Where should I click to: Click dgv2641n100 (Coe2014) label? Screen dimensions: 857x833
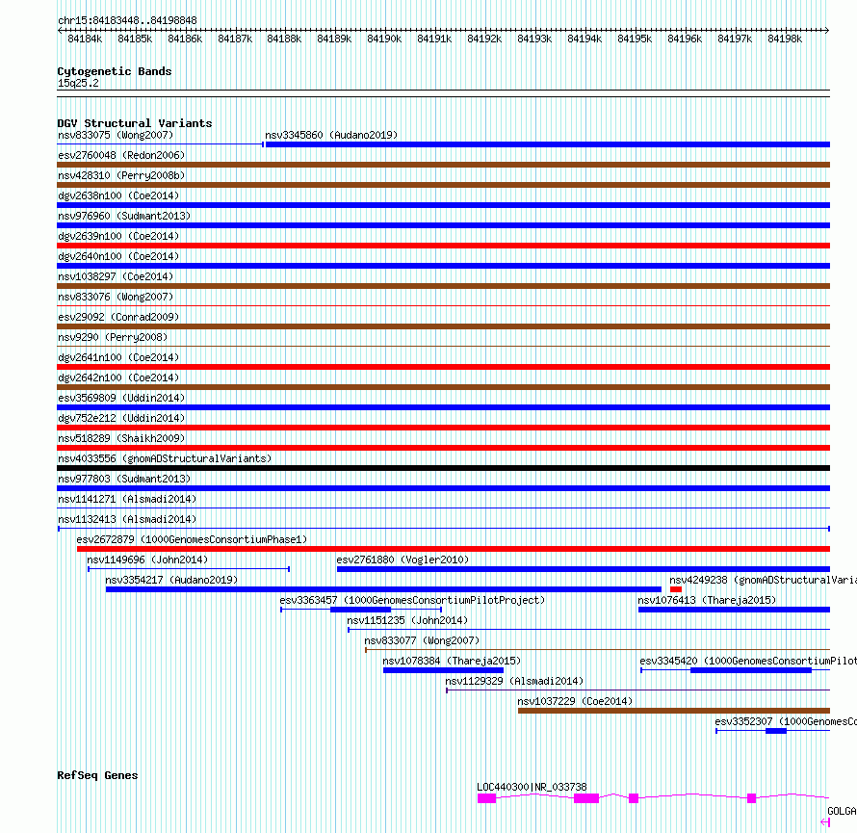pyautogui.click(x=118, y=357)
